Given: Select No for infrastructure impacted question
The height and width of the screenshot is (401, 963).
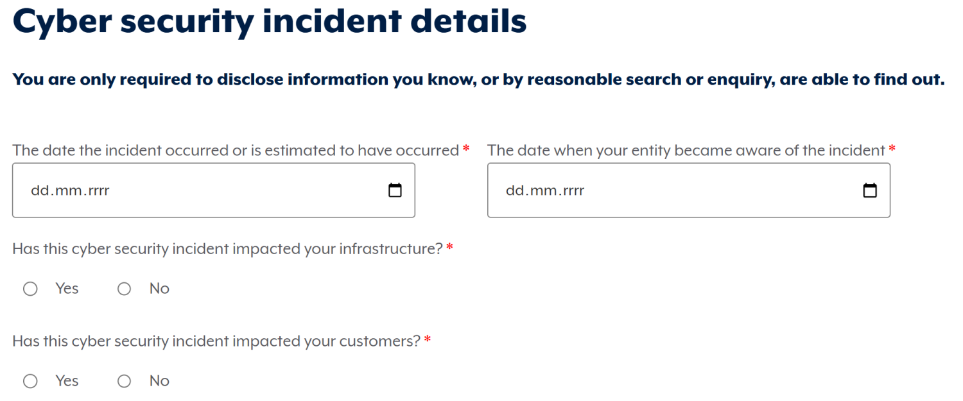Looking at the screenshot, I should coord(124,289).
